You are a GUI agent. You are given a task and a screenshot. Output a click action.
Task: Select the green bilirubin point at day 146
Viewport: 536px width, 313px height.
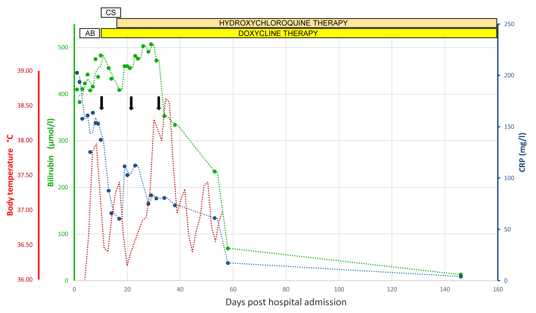pos(461,274)
